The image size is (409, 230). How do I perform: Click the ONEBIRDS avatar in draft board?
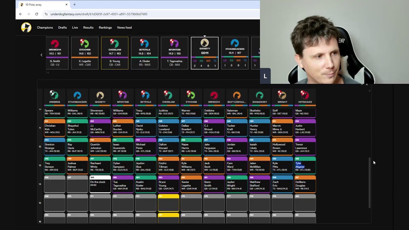[x=55, y=95]
